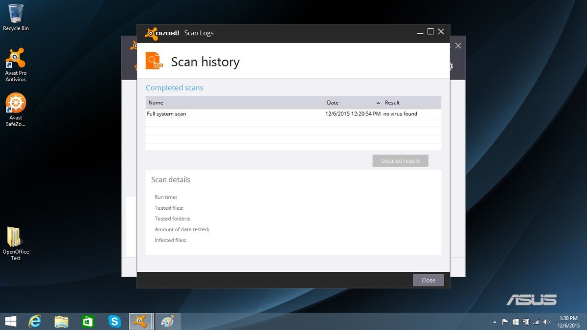Open Avast SafeZone desktop shortcut
587x330 pixels.
[16, 110]
